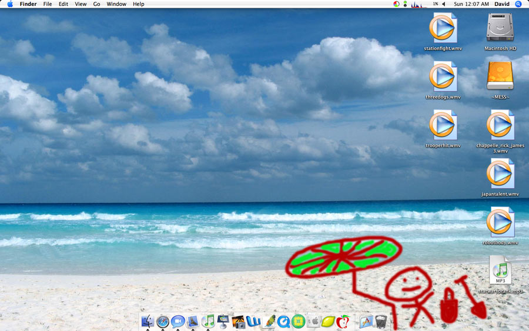Click the ~MESS~ name label
Screen dimensions: 529x331
500,97
